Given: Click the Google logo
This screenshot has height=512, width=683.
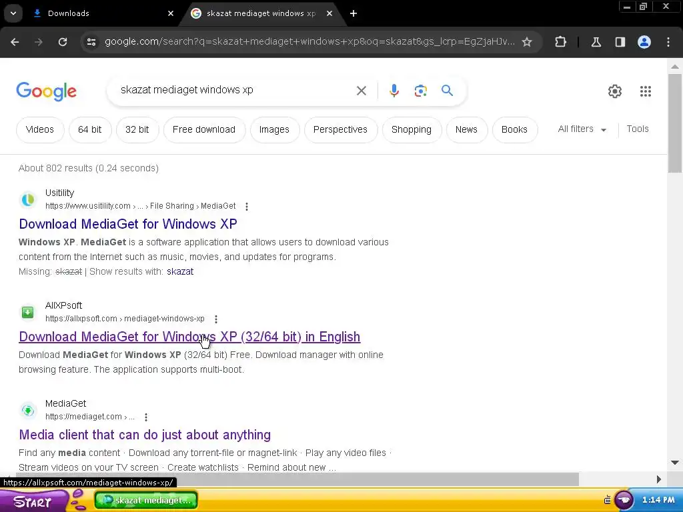Looking at the screenshot, I should [47, 91].
